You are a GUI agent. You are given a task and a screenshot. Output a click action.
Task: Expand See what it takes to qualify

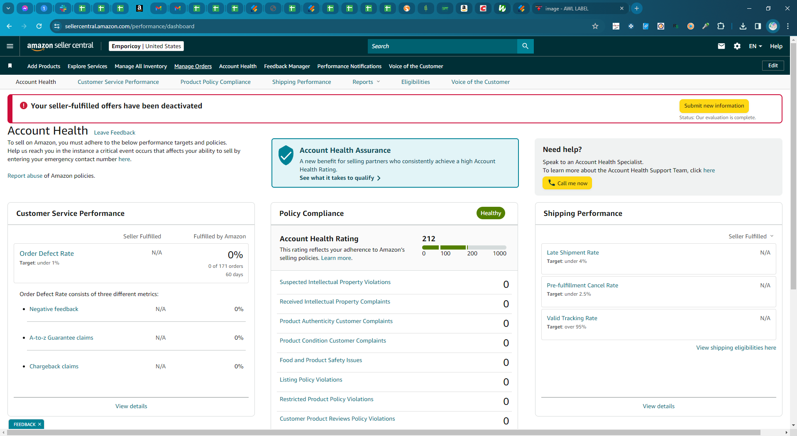pos(340,178)
